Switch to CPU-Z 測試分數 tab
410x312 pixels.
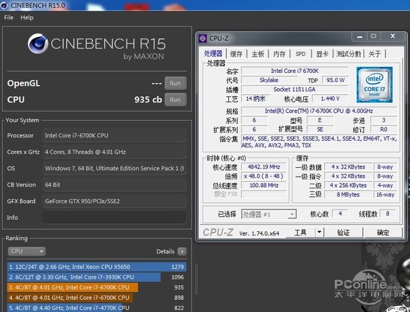coord(348,54)
